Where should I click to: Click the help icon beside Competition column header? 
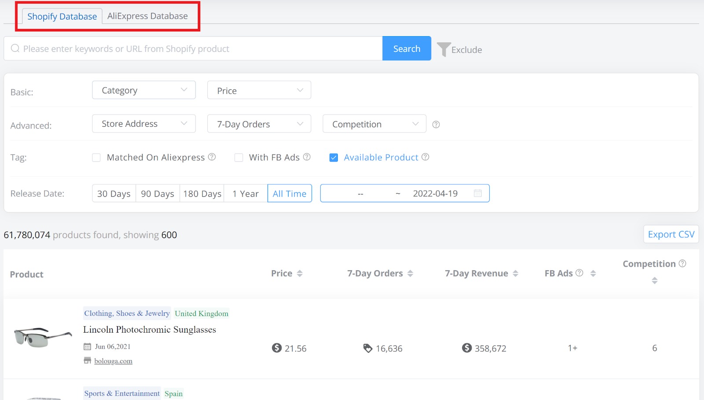tap(683, 263)
